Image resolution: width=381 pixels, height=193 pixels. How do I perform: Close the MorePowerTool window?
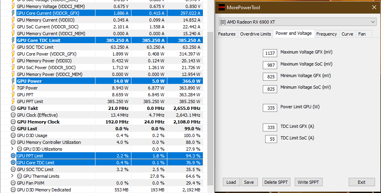pyautogui.click(x=374, y=7)
